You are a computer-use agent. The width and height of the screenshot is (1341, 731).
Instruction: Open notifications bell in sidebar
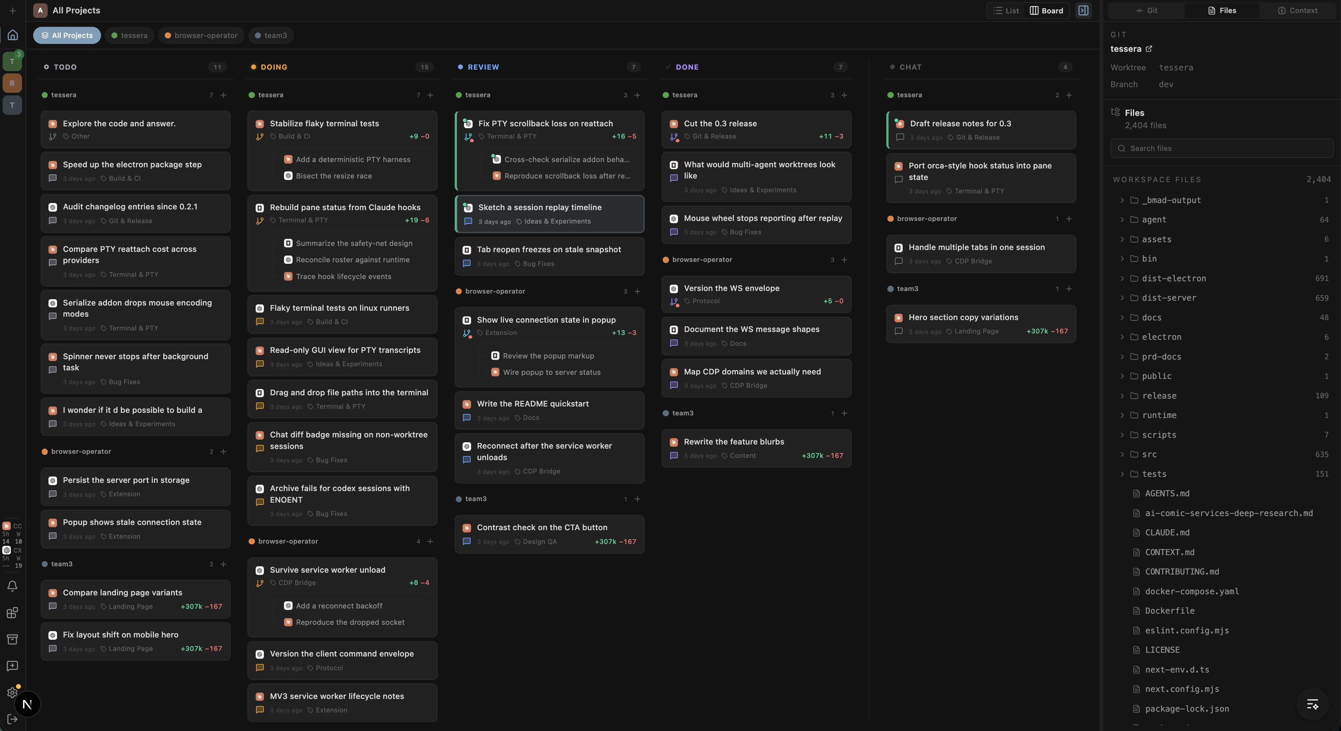pos(13,586)
